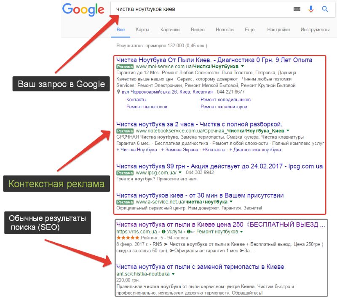Open Инструменты search tools

tap(315, 29)
